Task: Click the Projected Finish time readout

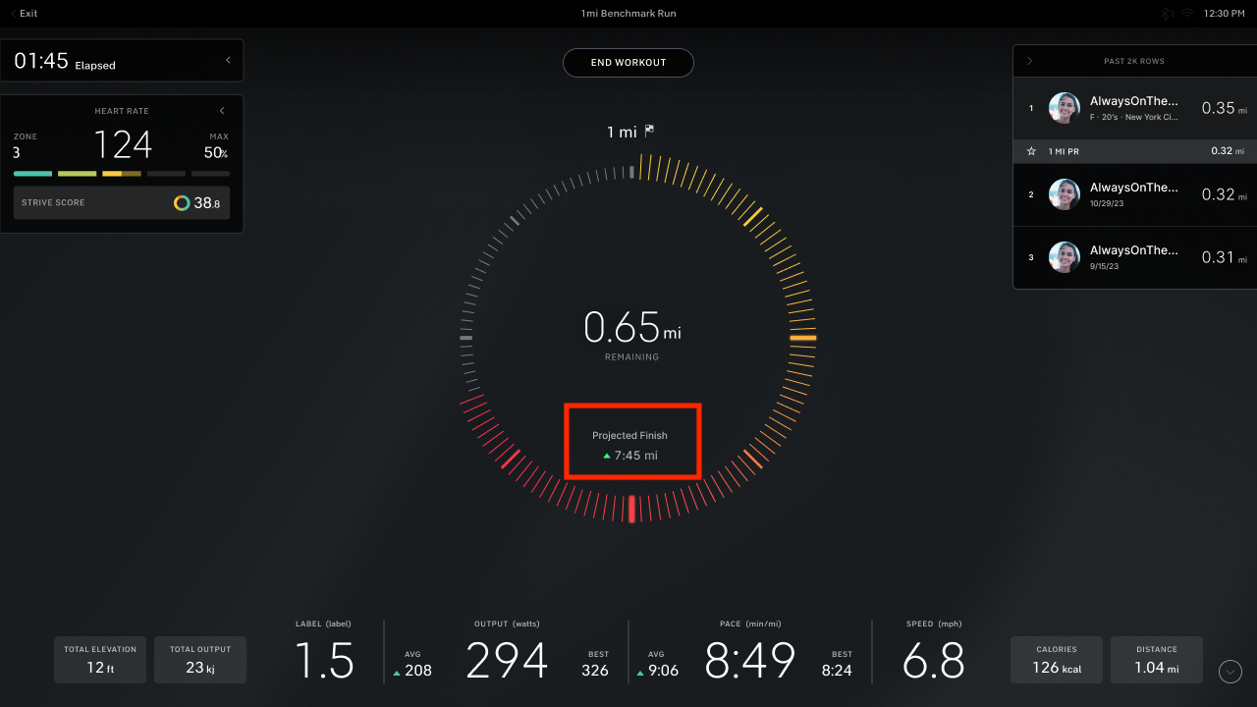Action: click(x=630, y=456)
